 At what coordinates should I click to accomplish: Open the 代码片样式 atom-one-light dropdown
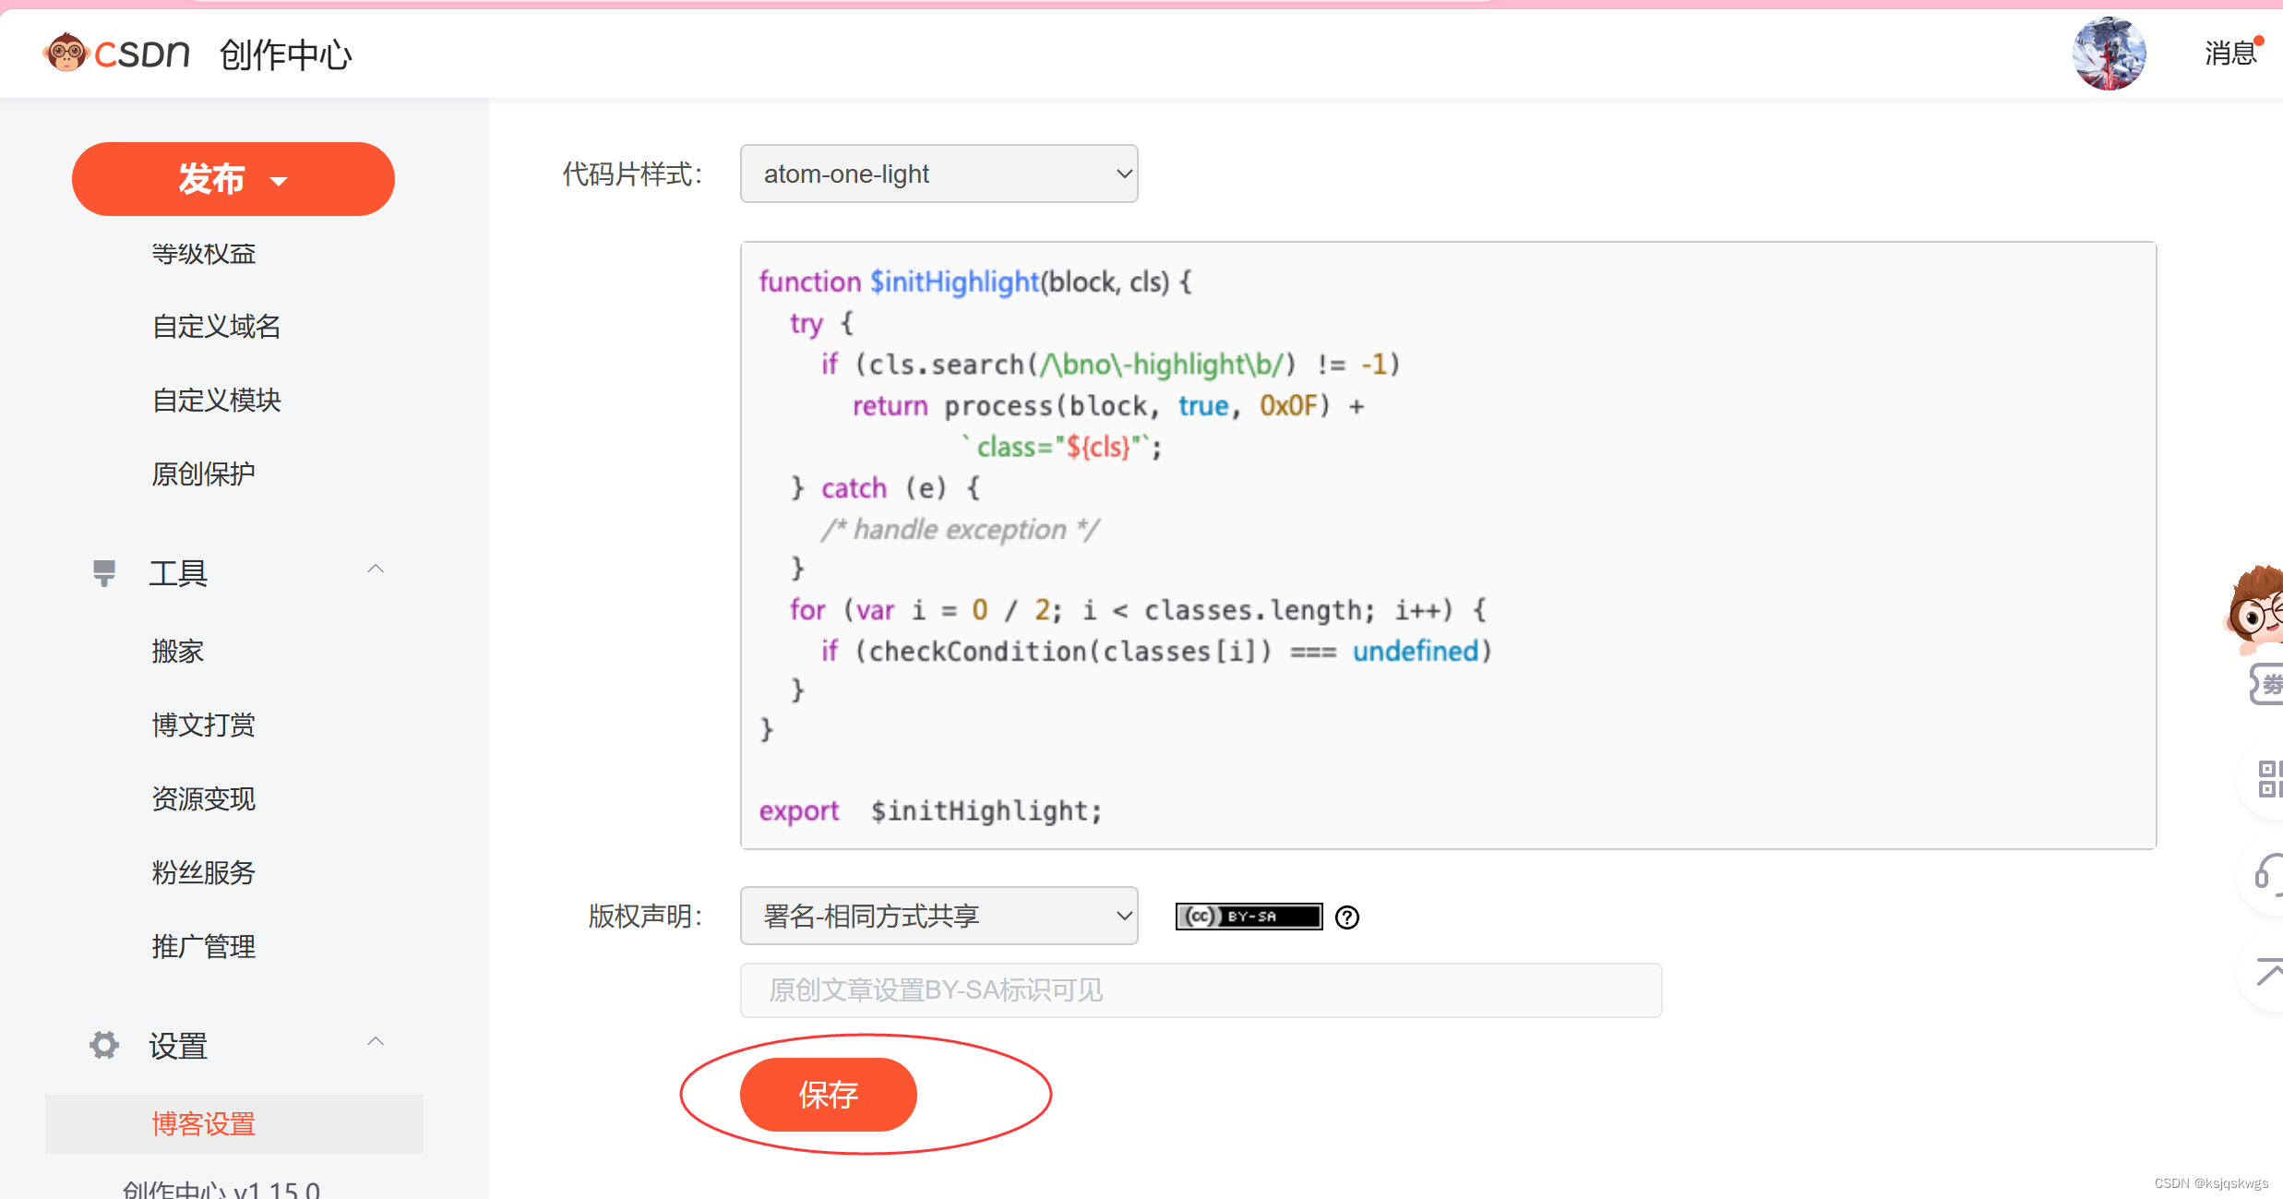click(x=938, y=174)
